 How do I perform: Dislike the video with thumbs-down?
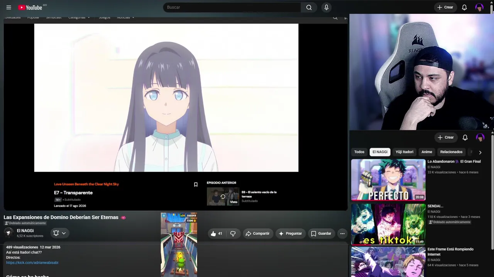pyautogui.click(x=233, y=234)
